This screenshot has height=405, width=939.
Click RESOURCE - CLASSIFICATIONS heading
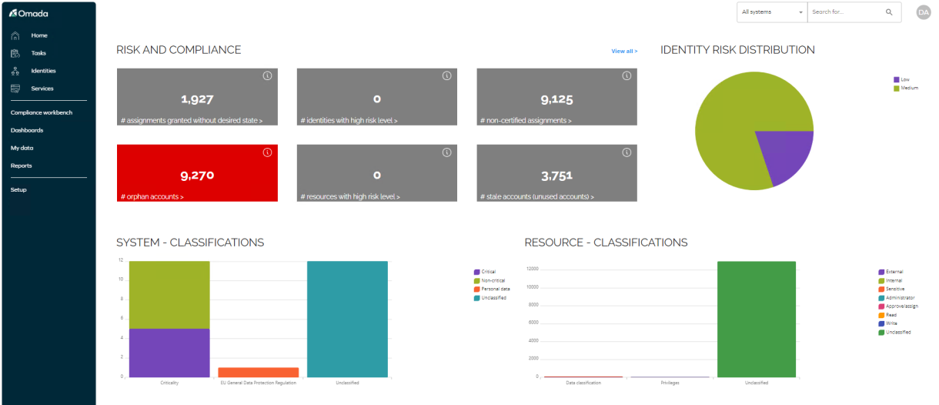pos(606,243)
